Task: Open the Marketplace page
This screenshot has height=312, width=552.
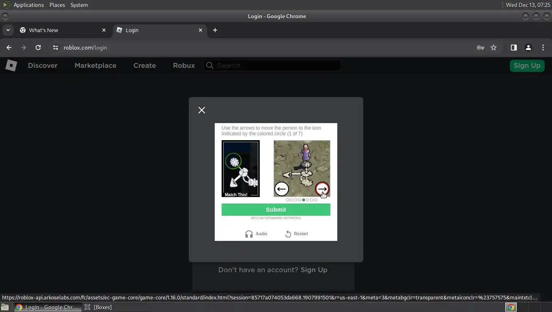Action: (x=95, y=65)
